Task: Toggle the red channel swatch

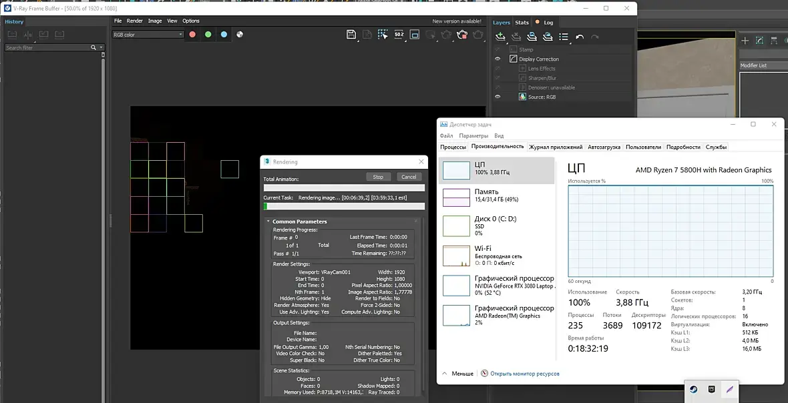Action: tap(192, 35)
